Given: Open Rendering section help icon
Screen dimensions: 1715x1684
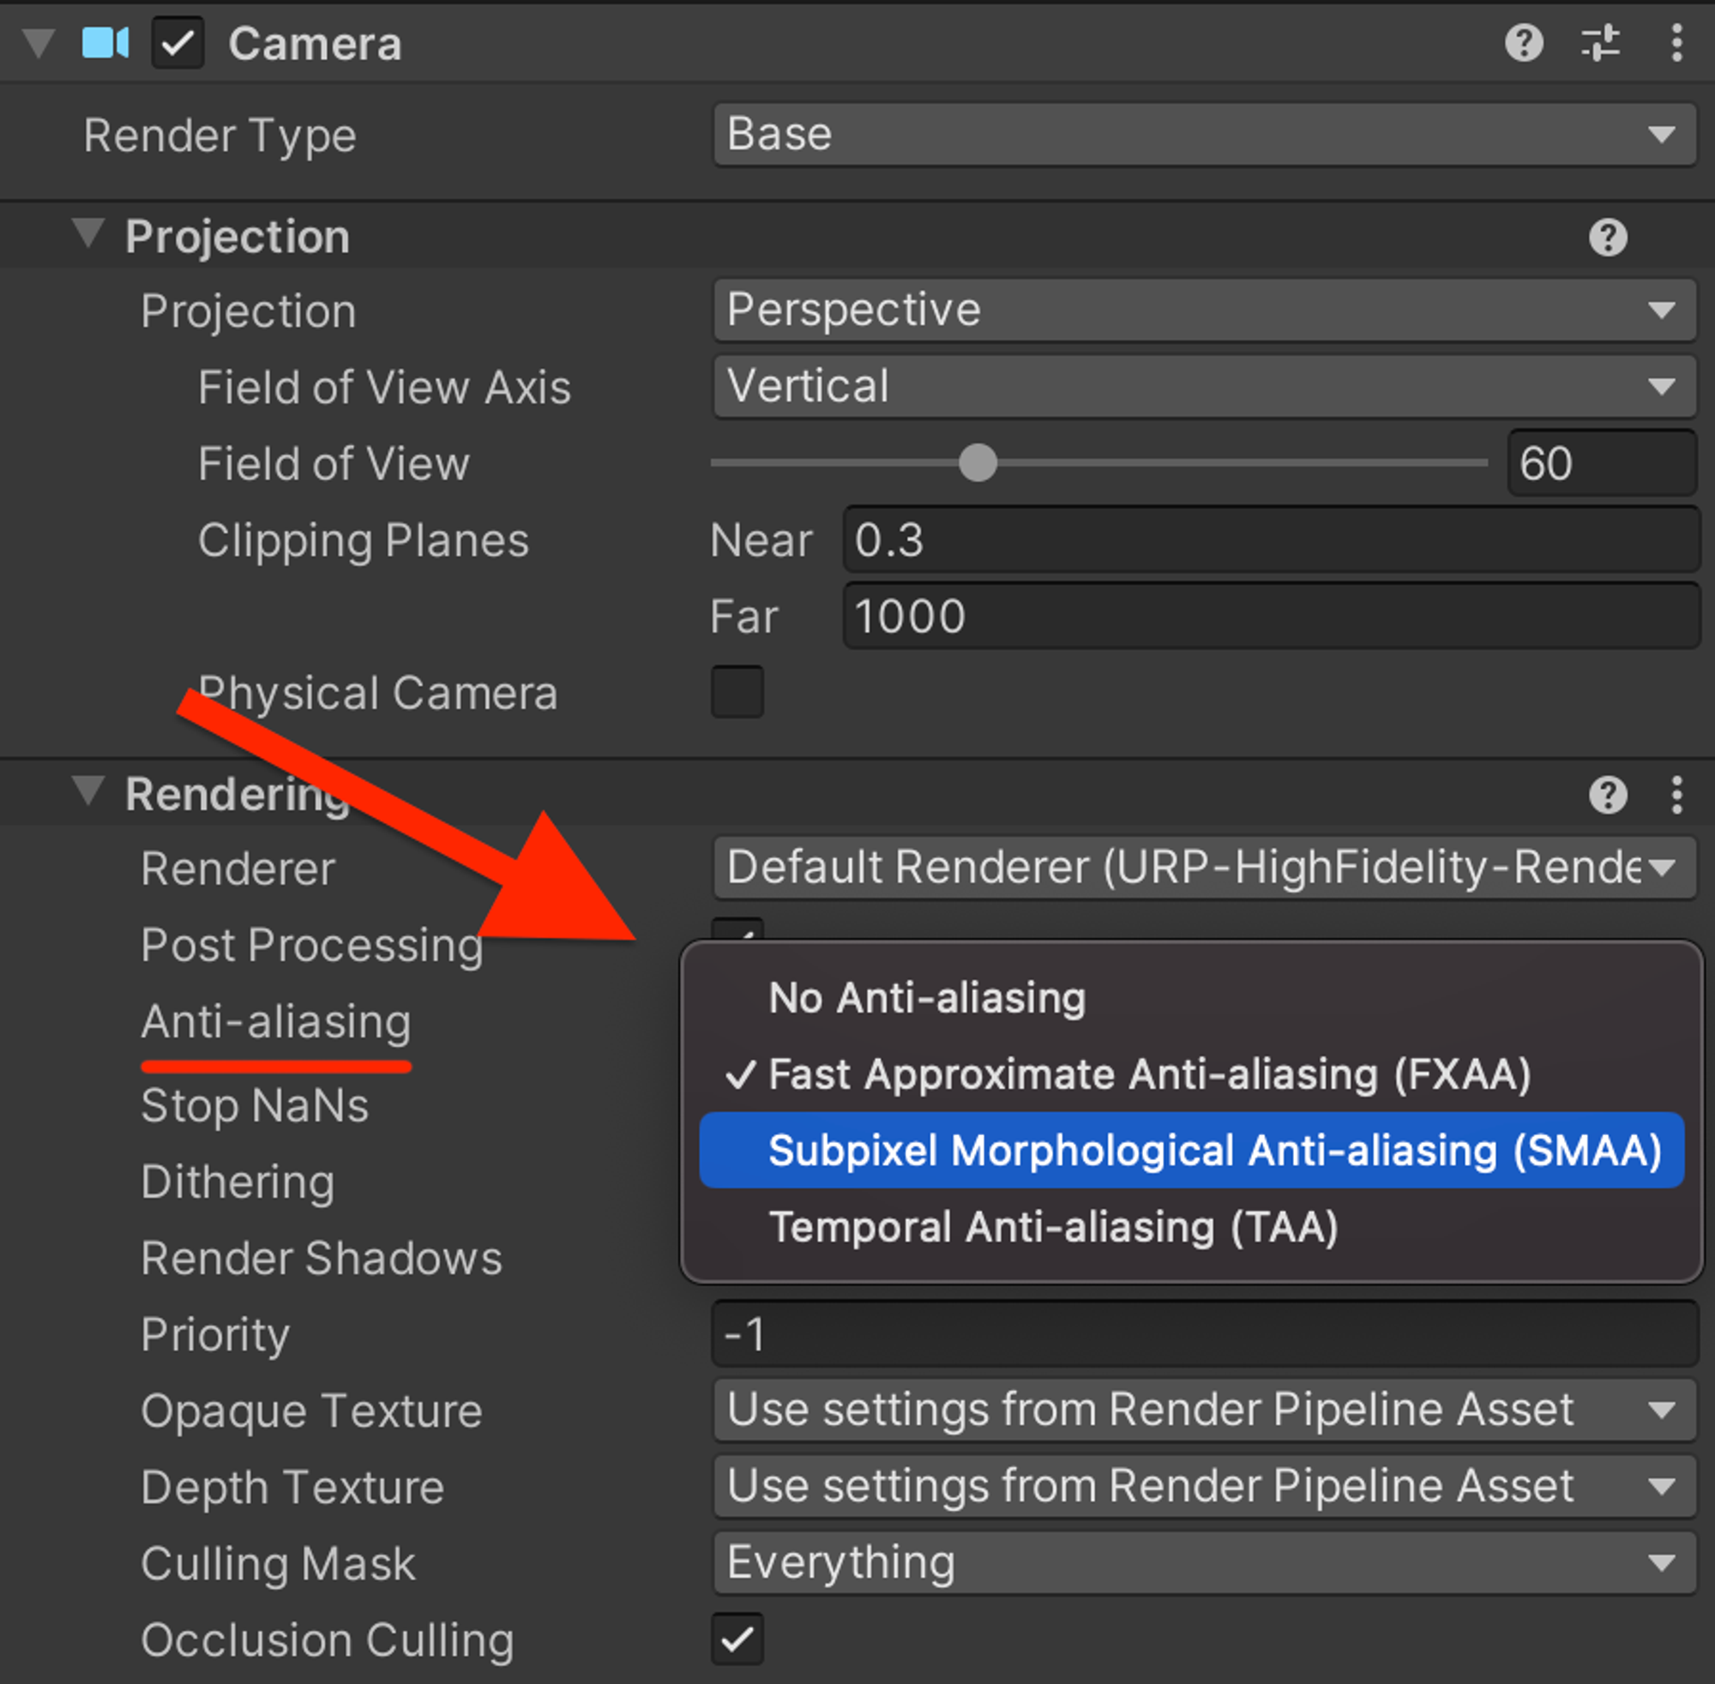Looking at the screenshot, I should (x=1607, y=794).
